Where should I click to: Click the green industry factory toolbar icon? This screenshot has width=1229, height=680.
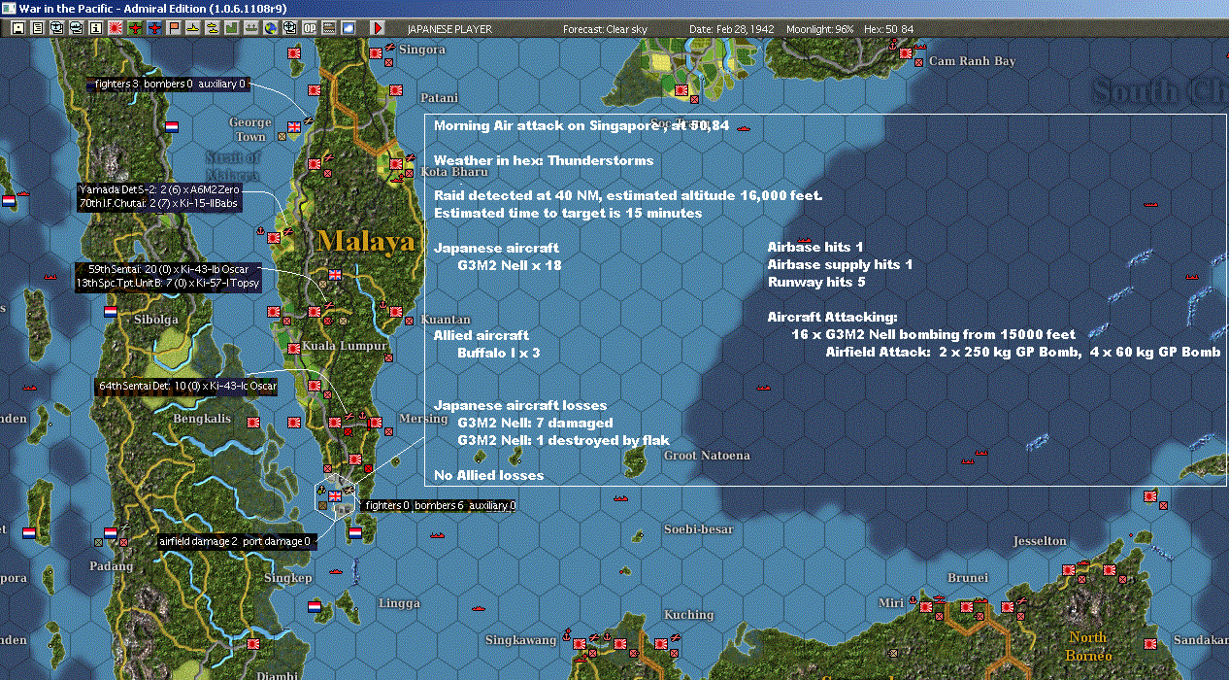(231, 28)
